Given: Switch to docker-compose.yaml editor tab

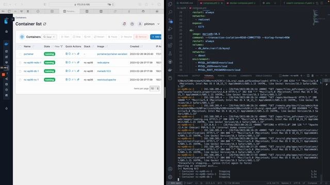Looking at the screenshot, I should [241, 3].
